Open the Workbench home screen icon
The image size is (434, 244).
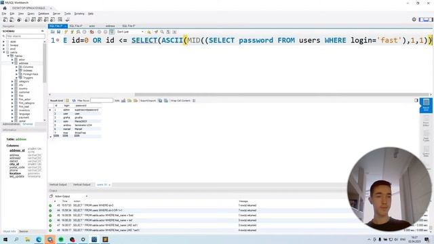pos(5,8)
